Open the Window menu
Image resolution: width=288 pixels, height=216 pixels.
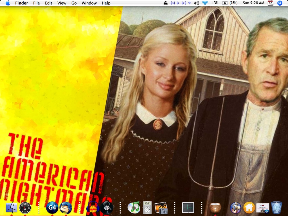[x=89, y=3]
